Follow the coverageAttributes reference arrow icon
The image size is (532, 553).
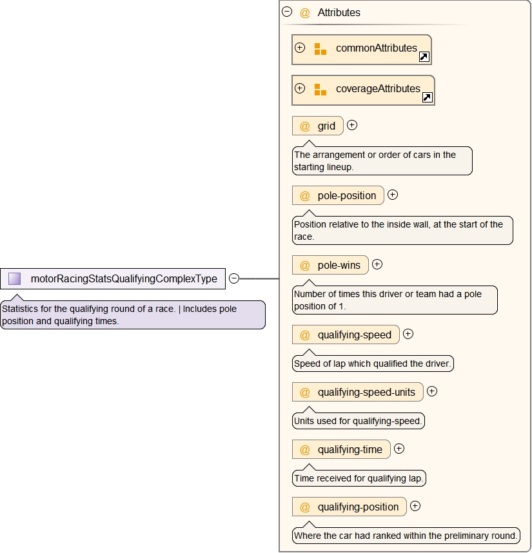(427, 97)
